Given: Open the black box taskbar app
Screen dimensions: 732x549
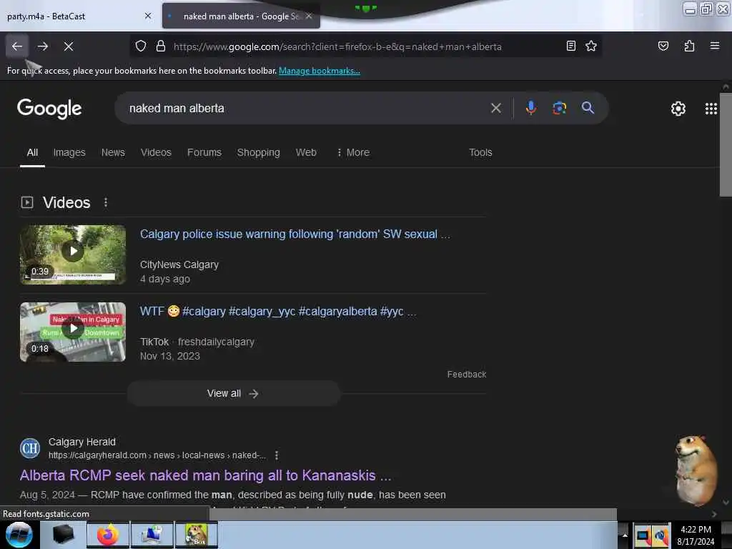Looking at the screenshot, I should click(63, 535).
